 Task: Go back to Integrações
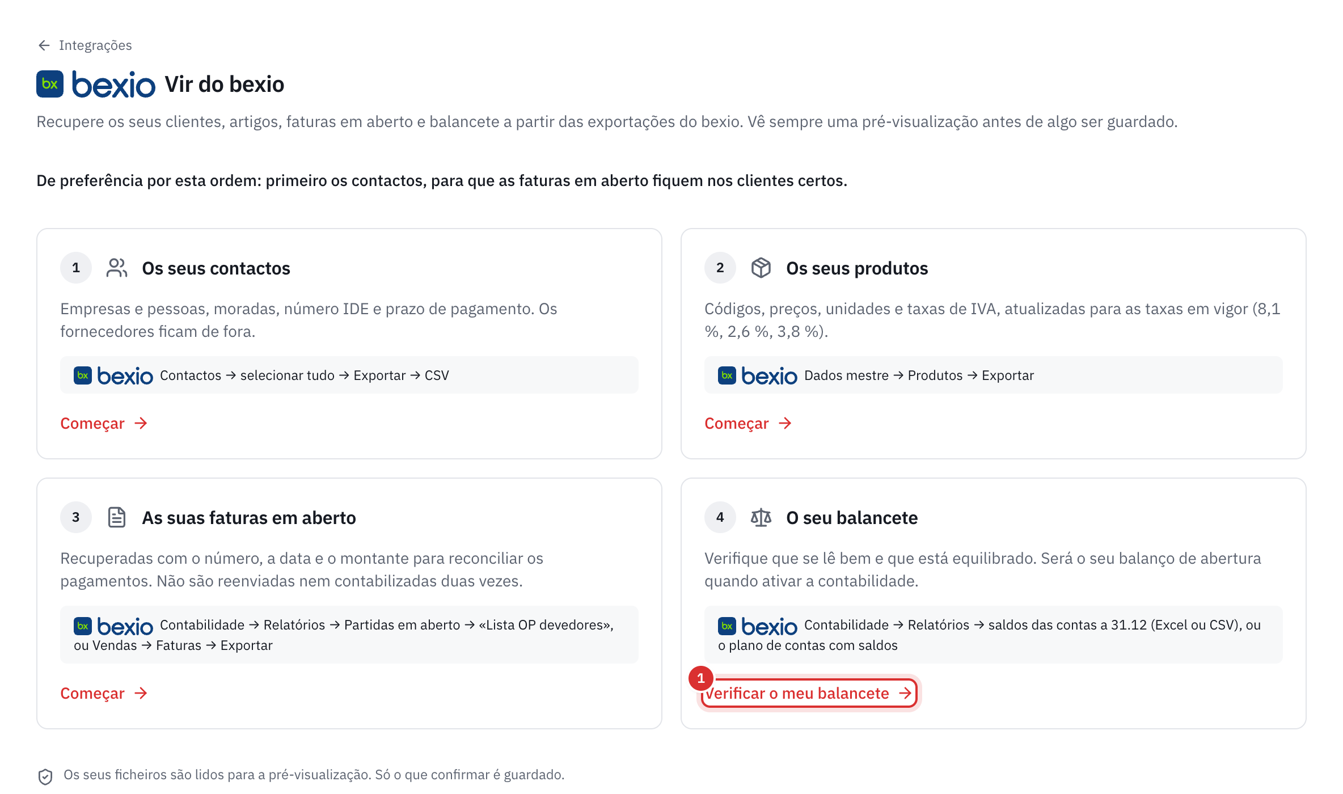[x=85, y=45]
